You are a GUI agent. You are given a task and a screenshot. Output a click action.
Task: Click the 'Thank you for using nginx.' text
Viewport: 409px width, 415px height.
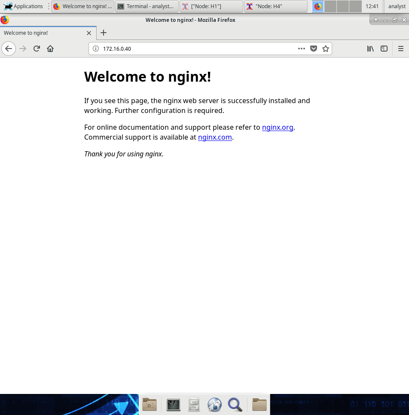tap(124, 154)
